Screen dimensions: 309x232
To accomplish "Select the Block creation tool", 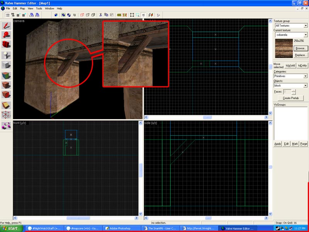I will [6, 65].
